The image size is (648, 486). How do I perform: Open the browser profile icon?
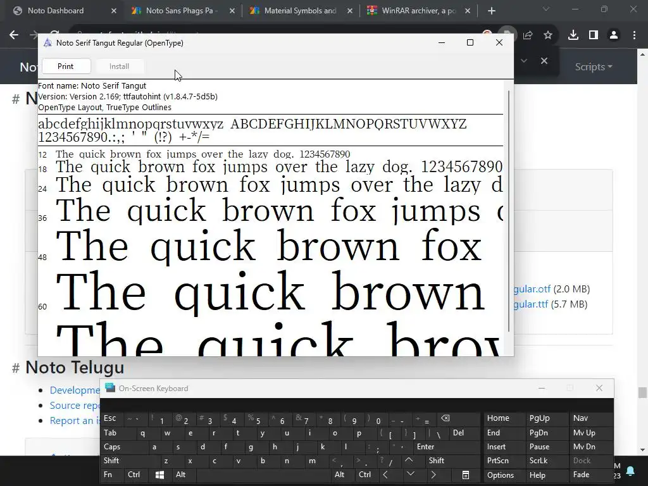pos(614,35)
